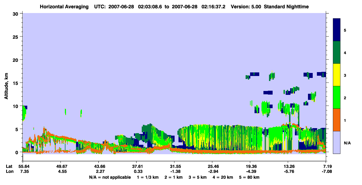Click the altitude tick label 20
Image resolution: width=362 pixels, height=185 pixels.
16,60
